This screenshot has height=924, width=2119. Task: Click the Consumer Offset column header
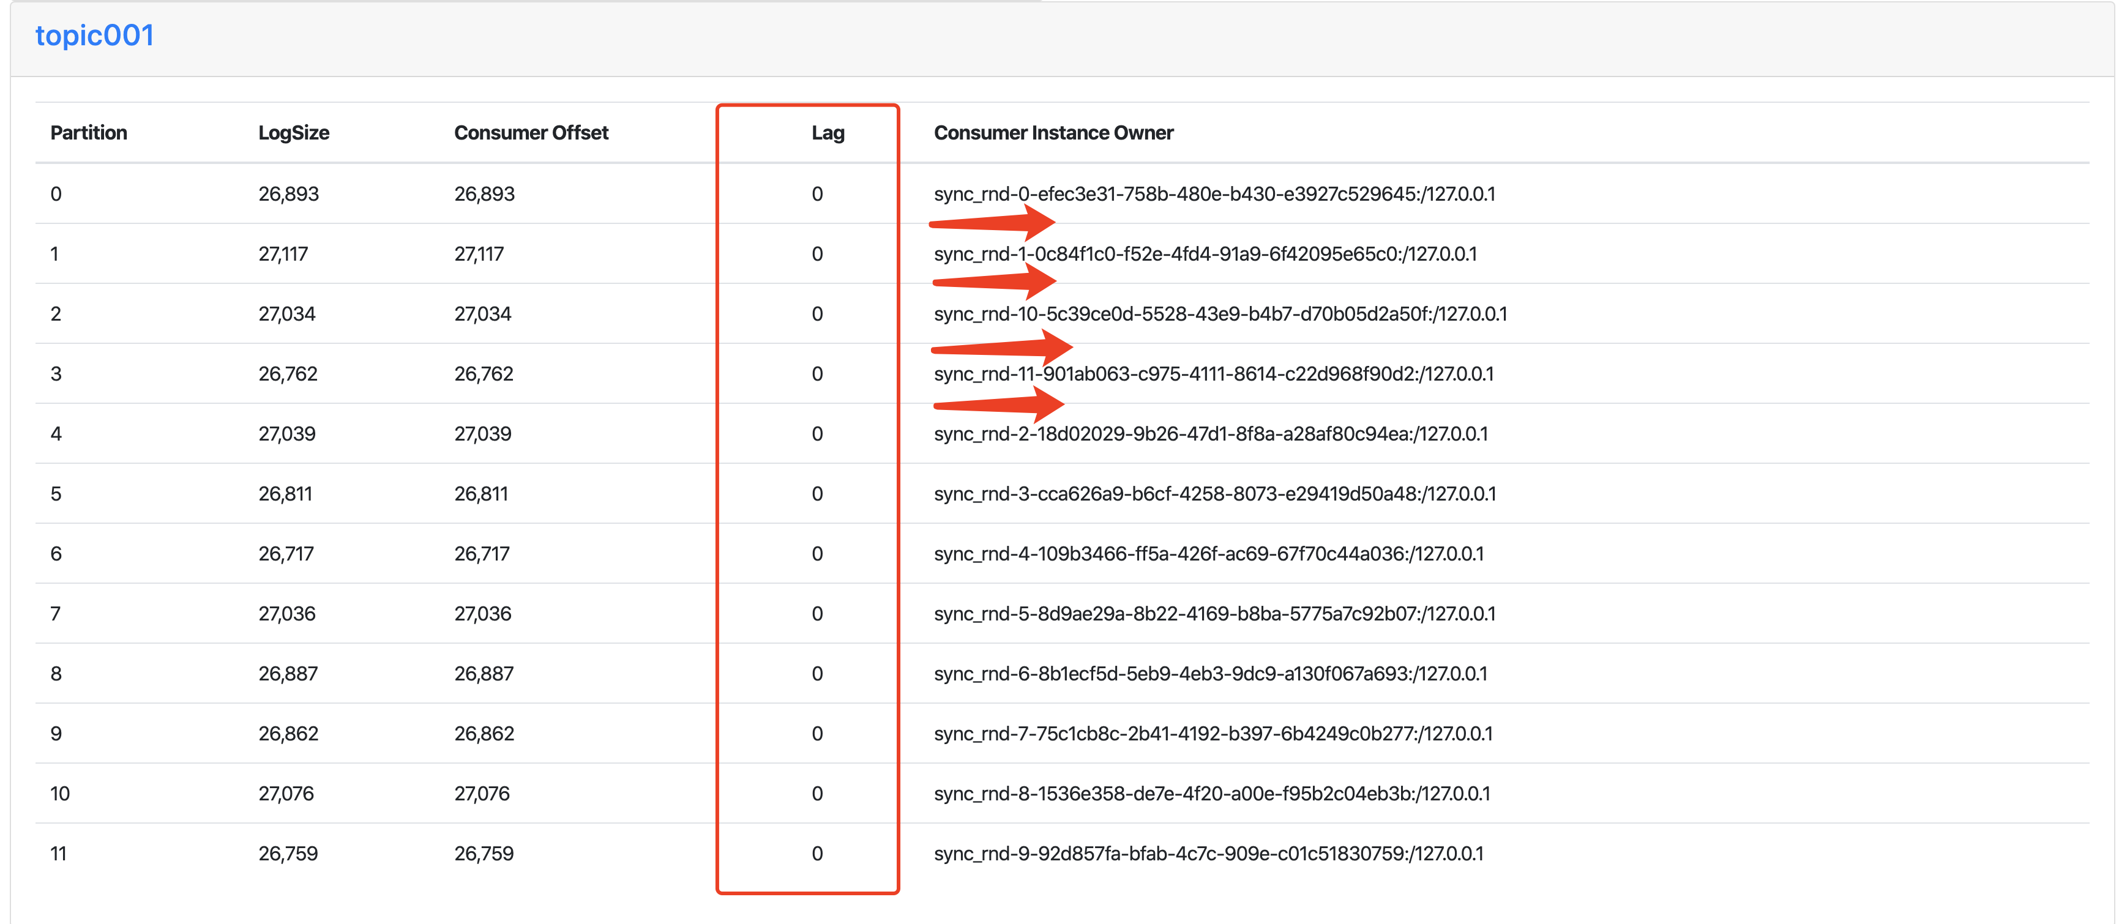point(531,133)
